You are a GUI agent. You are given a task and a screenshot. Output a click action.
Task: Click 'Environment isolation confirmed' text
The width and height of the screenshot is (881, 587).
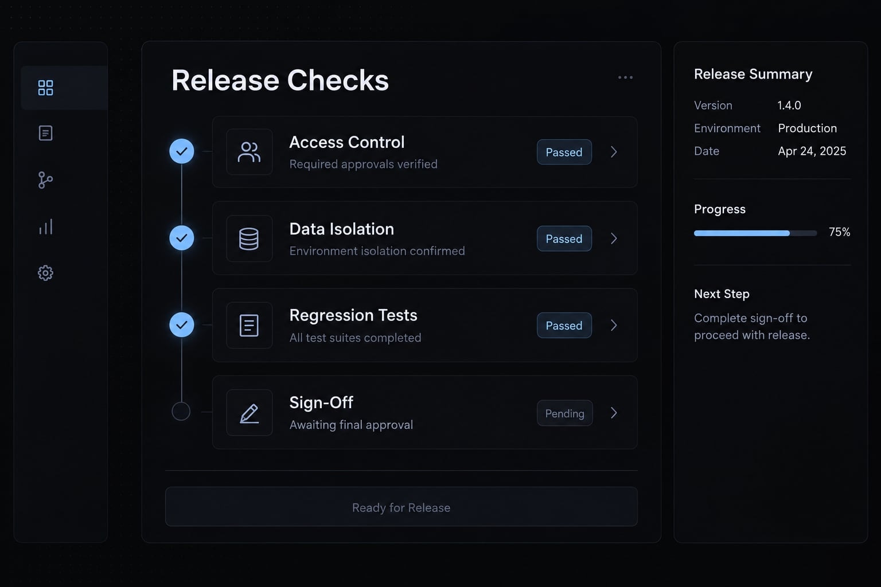(x=377, y=251)
